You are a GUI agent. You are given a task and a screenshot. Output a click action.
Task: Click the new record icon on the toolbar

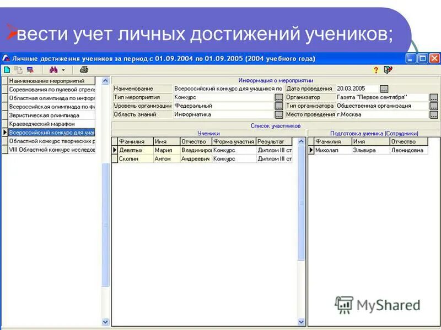(x=7, y=70)
